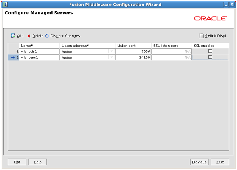The image size is (237, 170).
Task: Open listen address dropdown for wls_ods1
Action: coord(112,51)
